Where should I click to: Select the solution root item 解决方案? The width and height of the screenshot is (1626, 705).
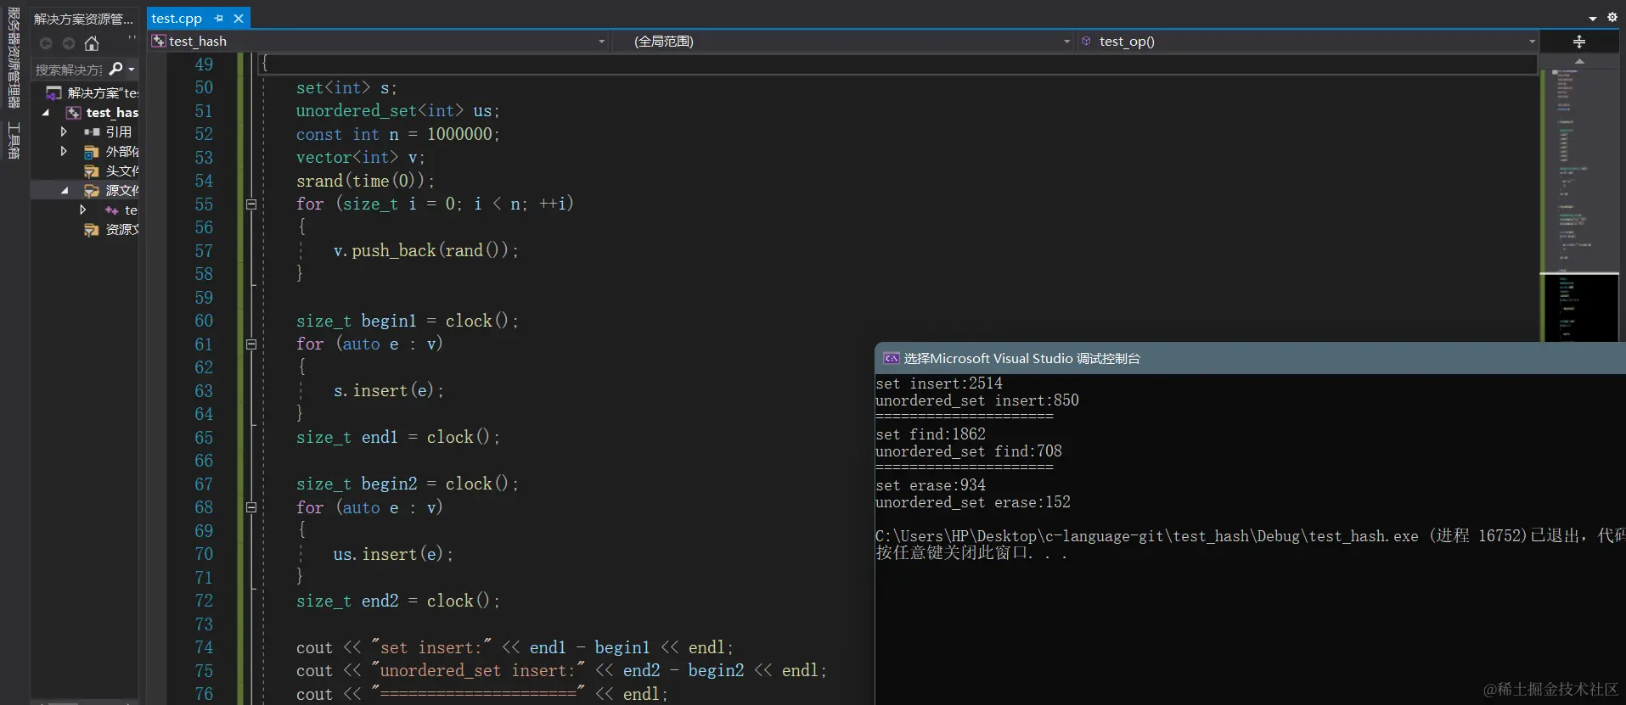click(93, 92)
